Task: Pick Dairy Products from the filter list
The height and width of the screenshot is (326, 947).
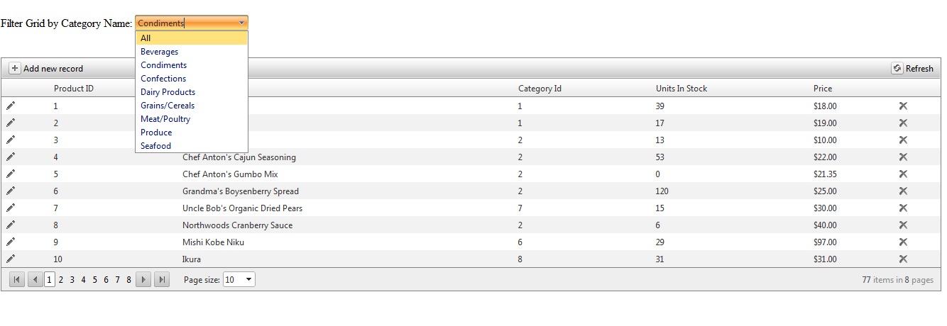Action: coord(168,92)
